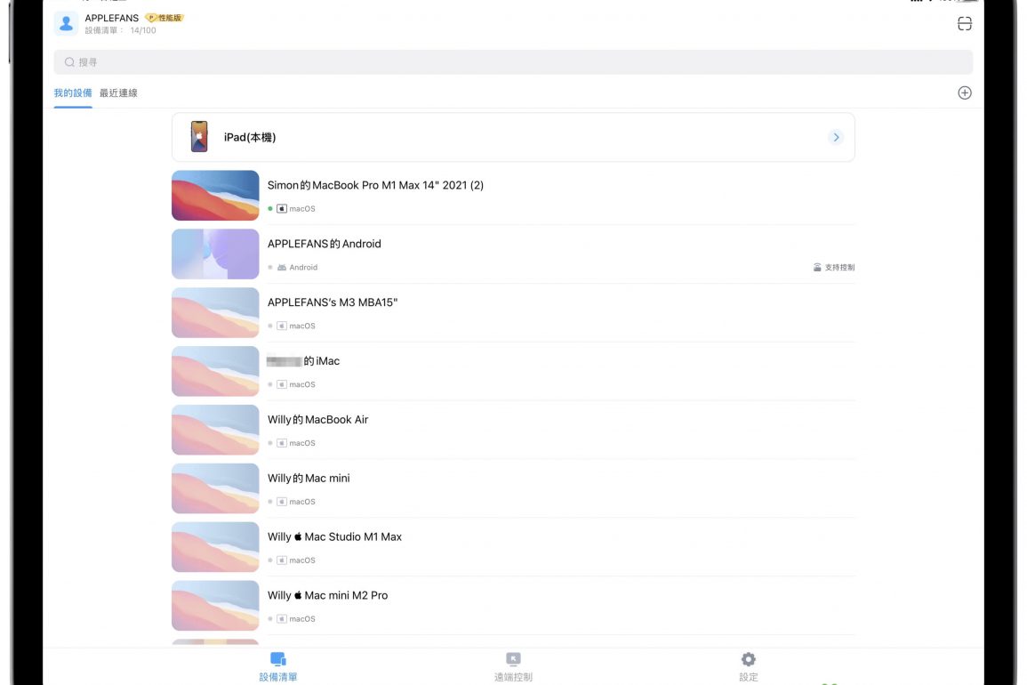Image resolution: width=1027 pixels, height=685 pixels.
Task: Click the add device plus icon
Action: (964, 93)
